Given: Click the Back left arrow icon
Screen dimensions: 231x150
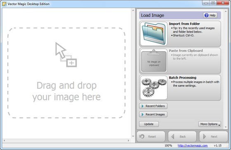Looking at the screenshot, I should click(173, 136).
